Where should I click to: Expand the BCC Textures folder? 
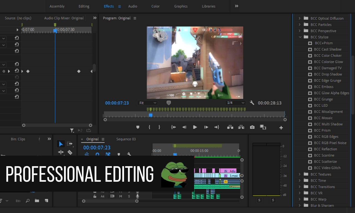tap(300, 174)
